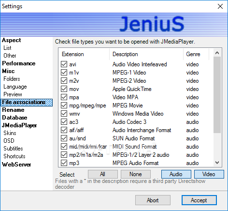Select the Shortcuts settings page
The height and width of the screenshot is (211, 228).
tap(14, 156)
